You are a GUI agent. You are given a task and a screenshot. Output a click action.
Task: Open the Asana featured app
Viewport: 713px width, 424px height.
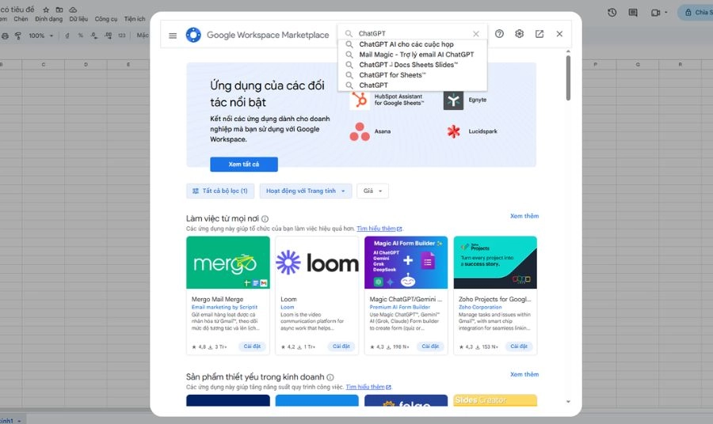pyautogui.click(x=370, y=131)
